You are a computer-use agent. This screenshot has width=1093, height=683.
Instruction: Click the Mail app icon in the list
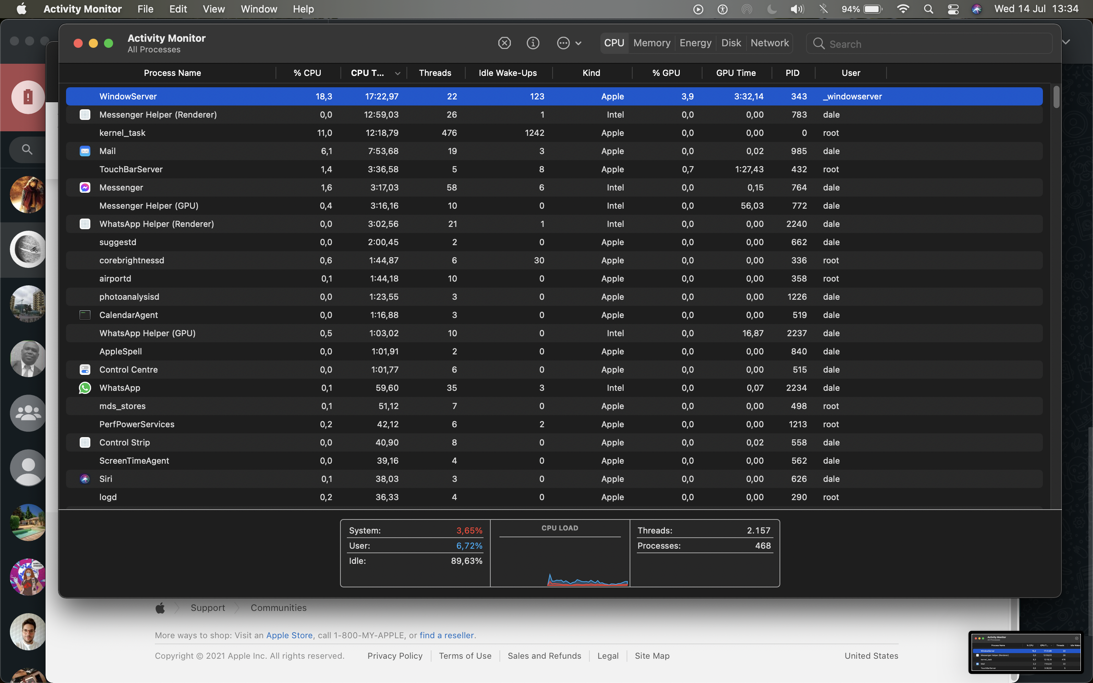point(85,151)
